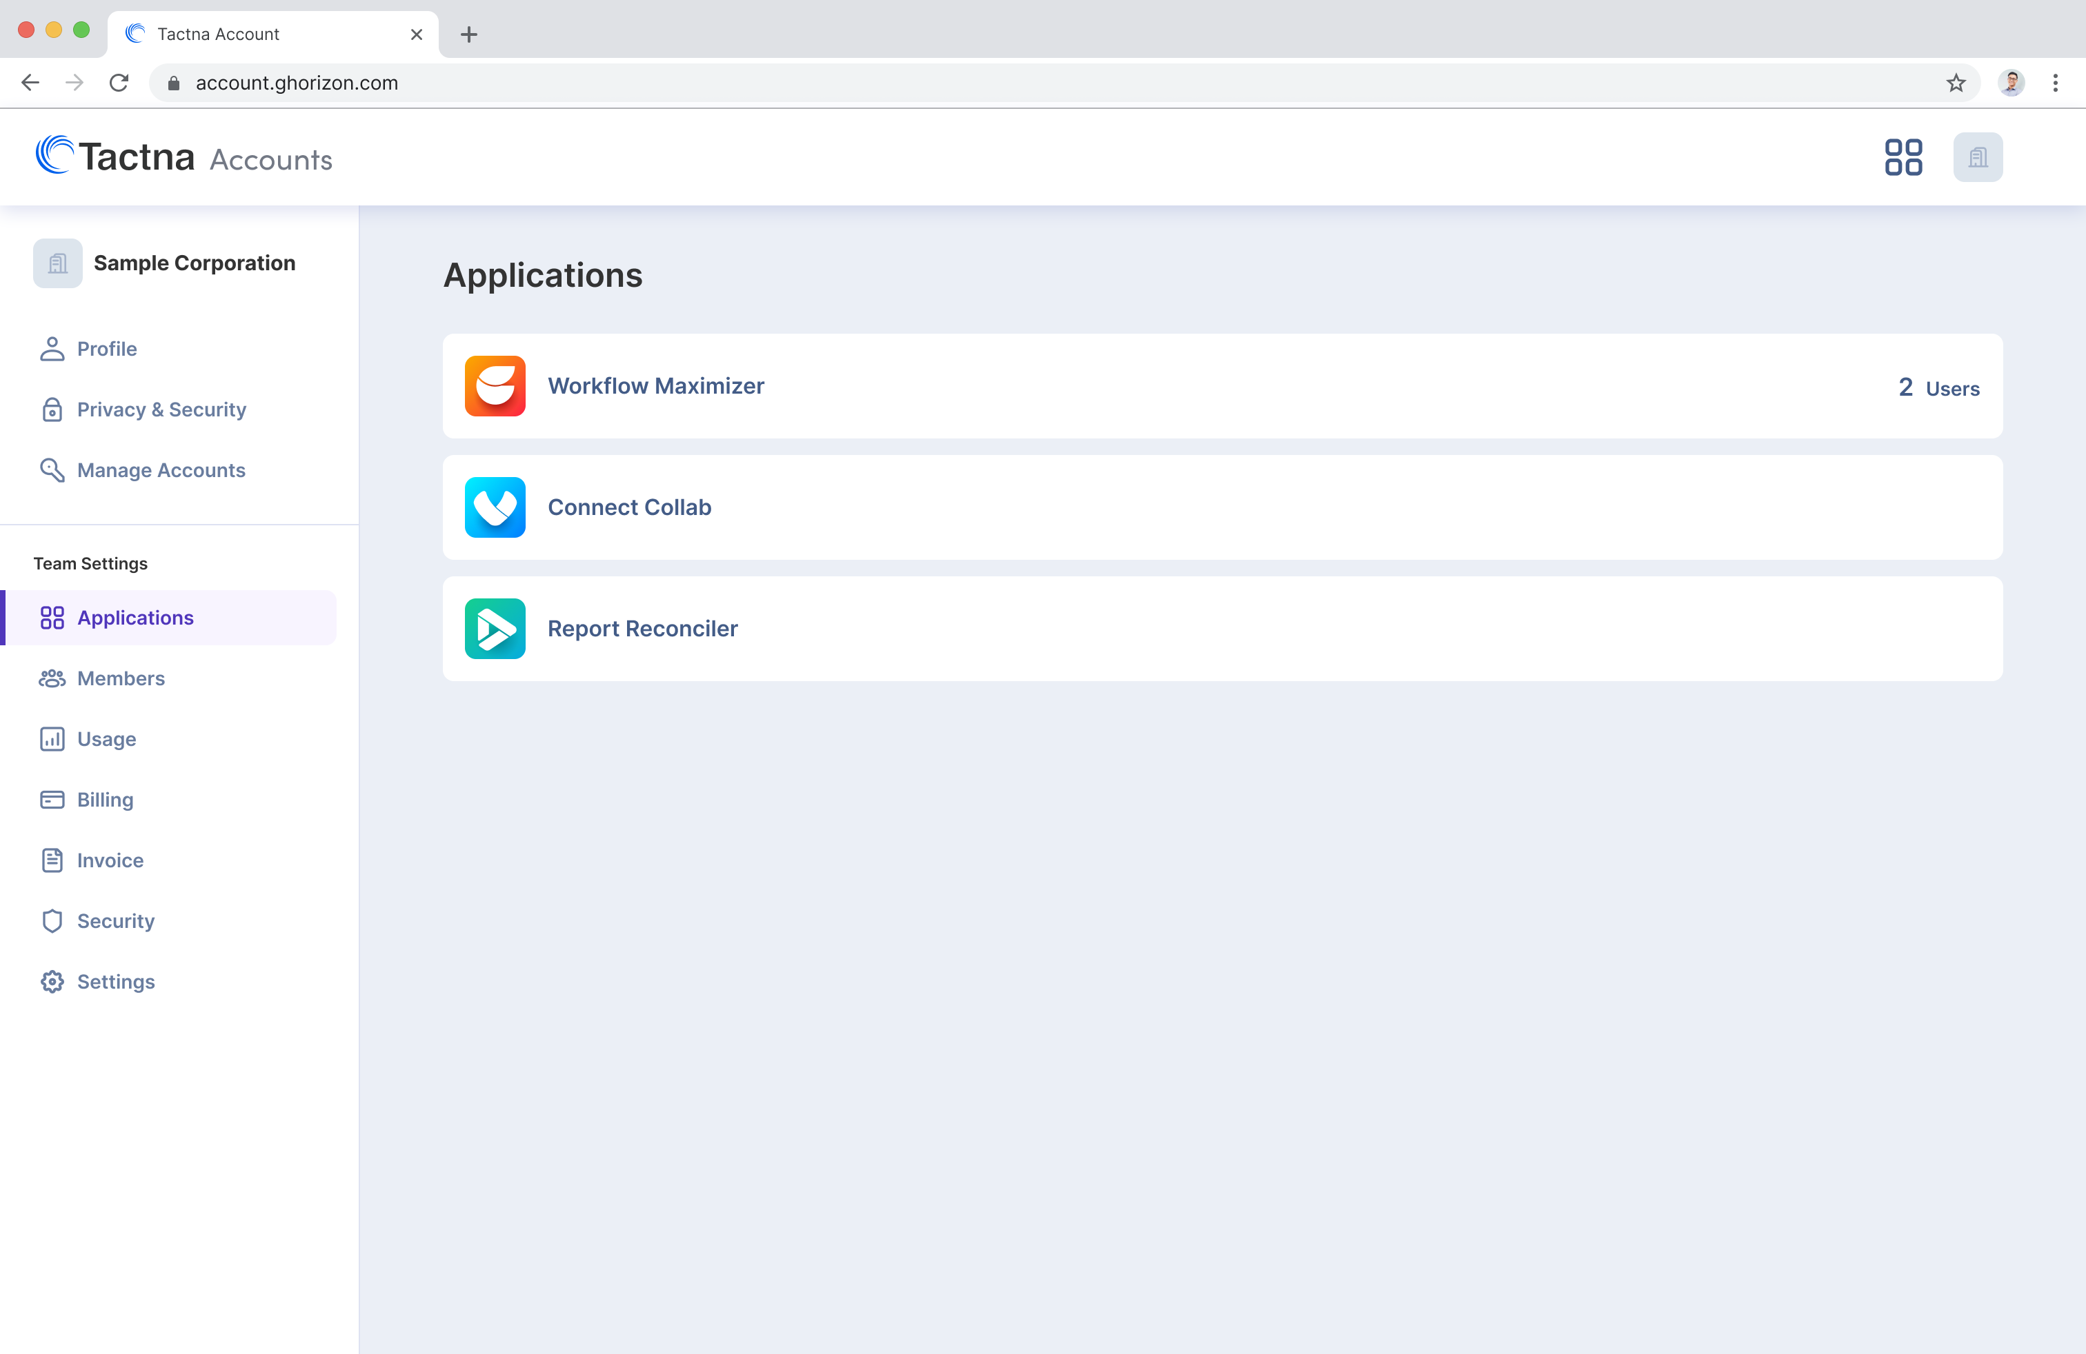Open the Usage chart icon

point(52,738)
